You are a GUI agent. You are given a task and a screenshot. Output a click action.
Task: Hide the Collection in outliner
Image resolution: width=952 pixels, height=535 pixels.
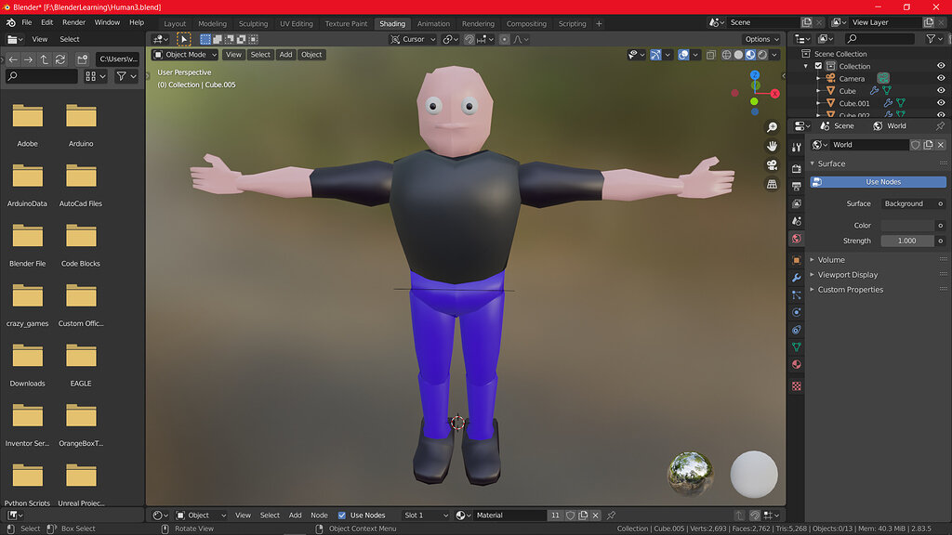pos(941,66)
